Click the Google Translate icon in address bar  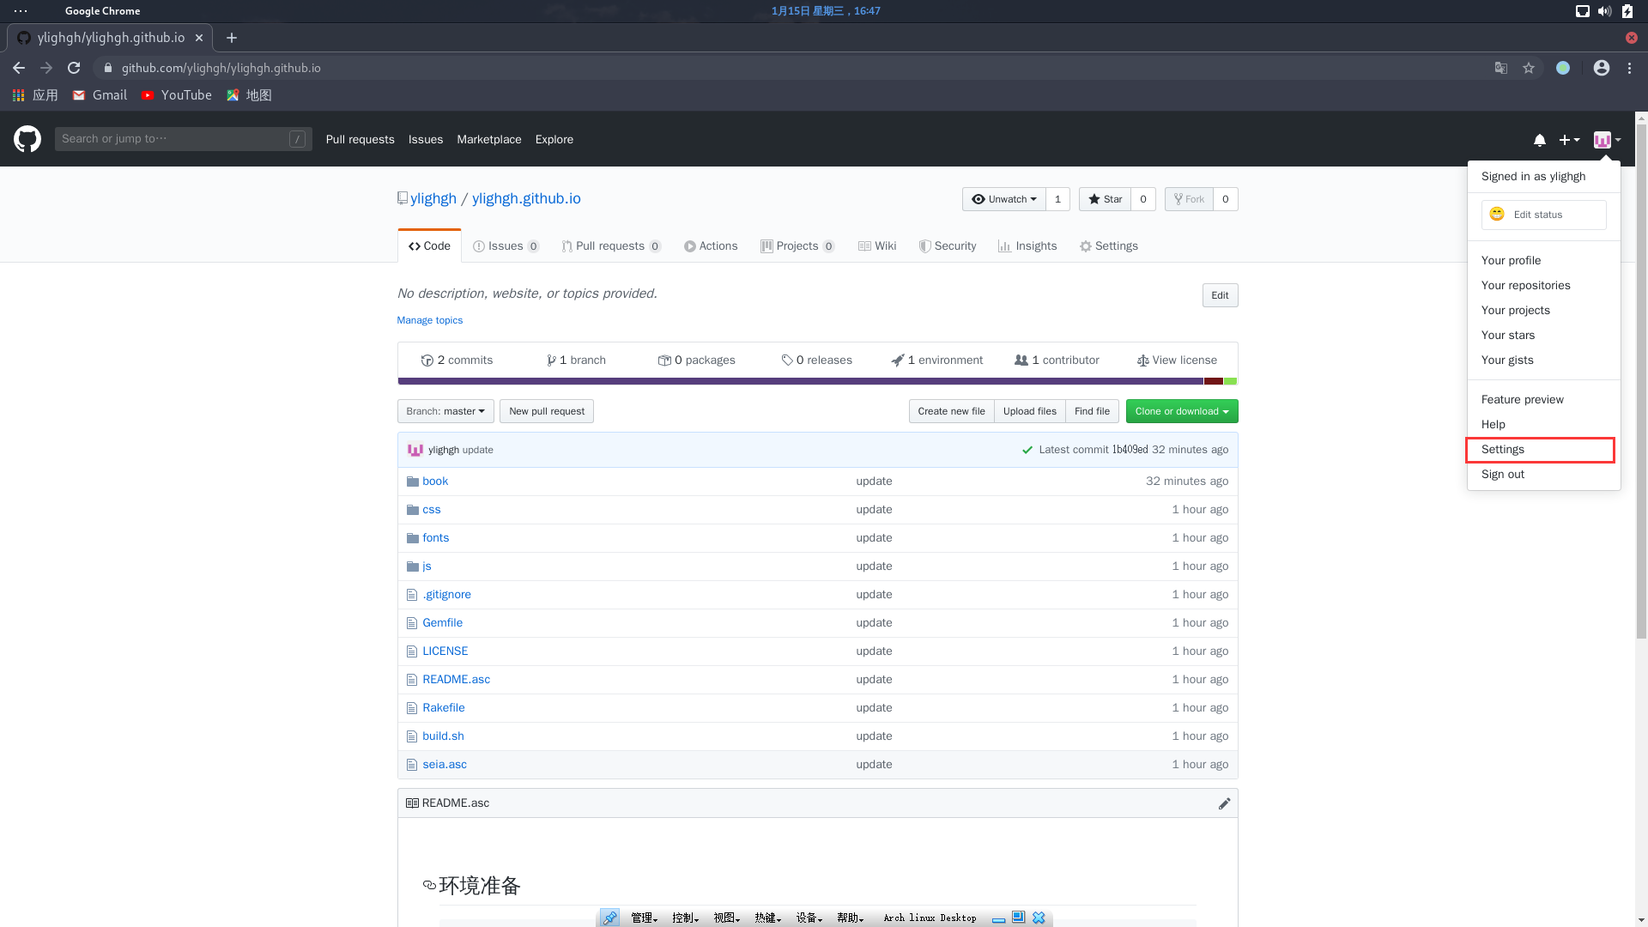click(1501, 68)
